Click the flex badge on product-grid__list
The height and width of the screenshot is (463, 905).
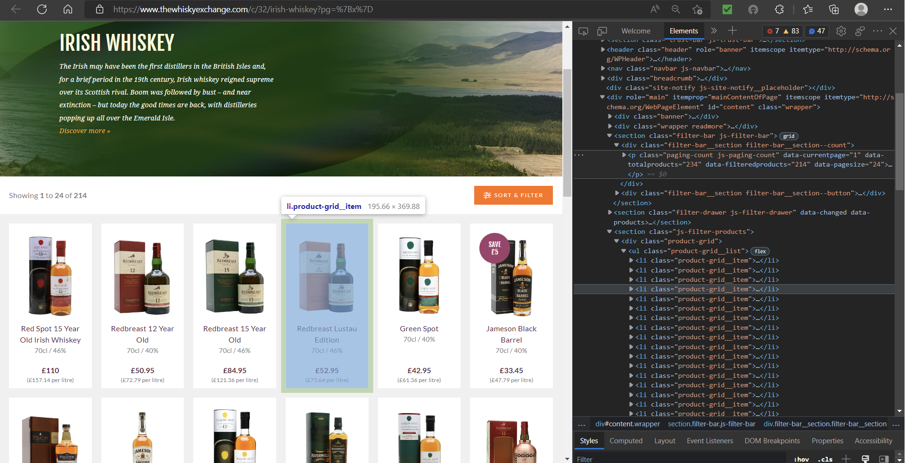(760, 251)
